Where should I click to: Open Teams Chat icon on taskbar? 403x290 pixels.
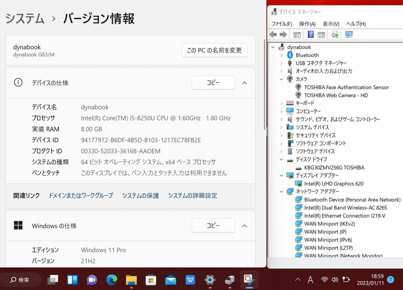(x=92, y=280)
